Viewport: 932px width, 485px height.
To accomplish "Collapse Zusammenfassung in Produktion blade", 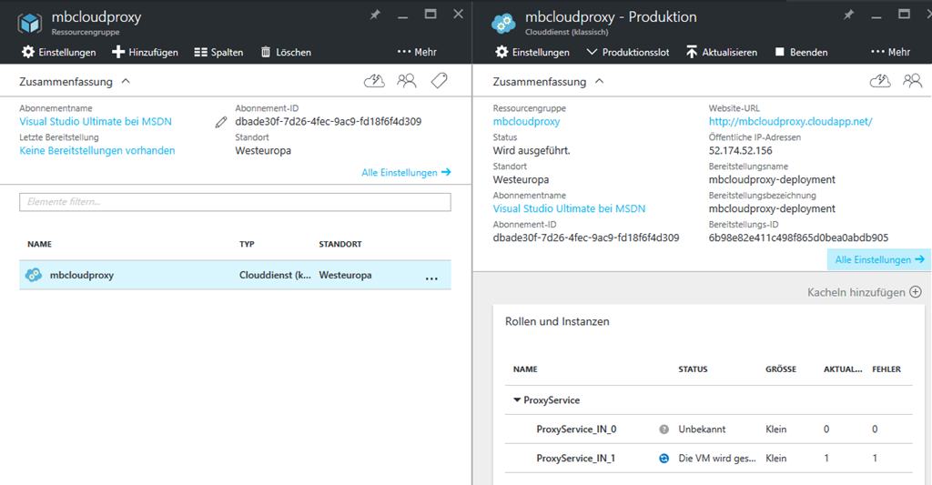I will (600, 81).
